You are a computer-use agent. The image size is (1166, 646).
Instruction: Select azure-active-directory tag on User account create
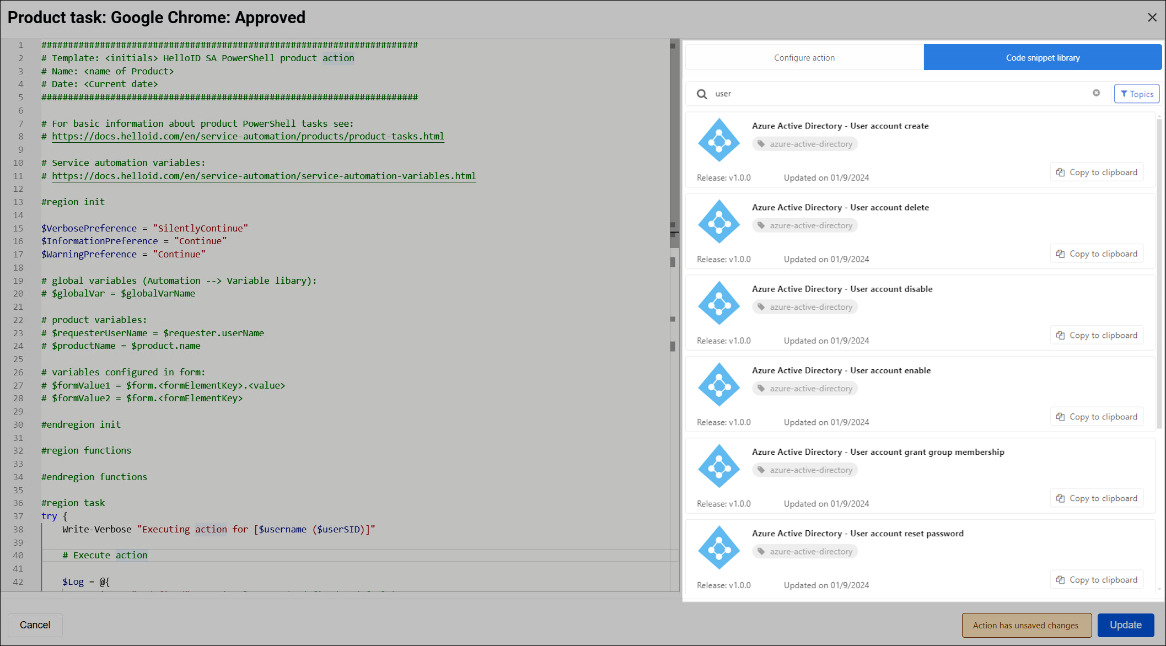tap(805, 144)
